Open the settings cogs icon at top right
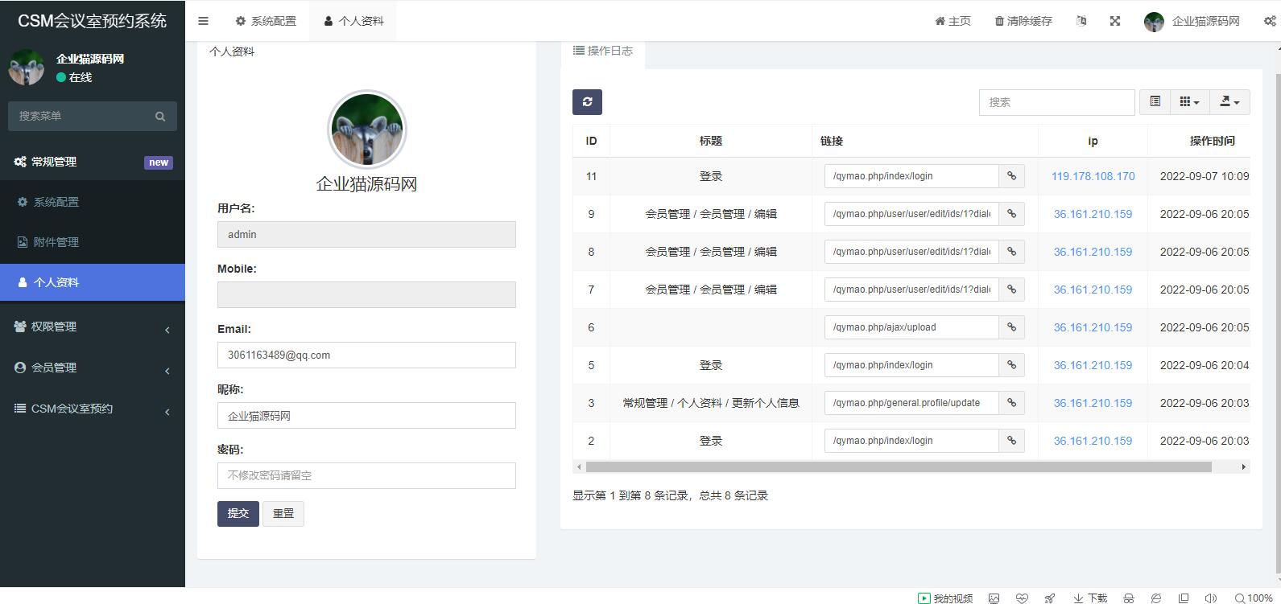 1269,21
